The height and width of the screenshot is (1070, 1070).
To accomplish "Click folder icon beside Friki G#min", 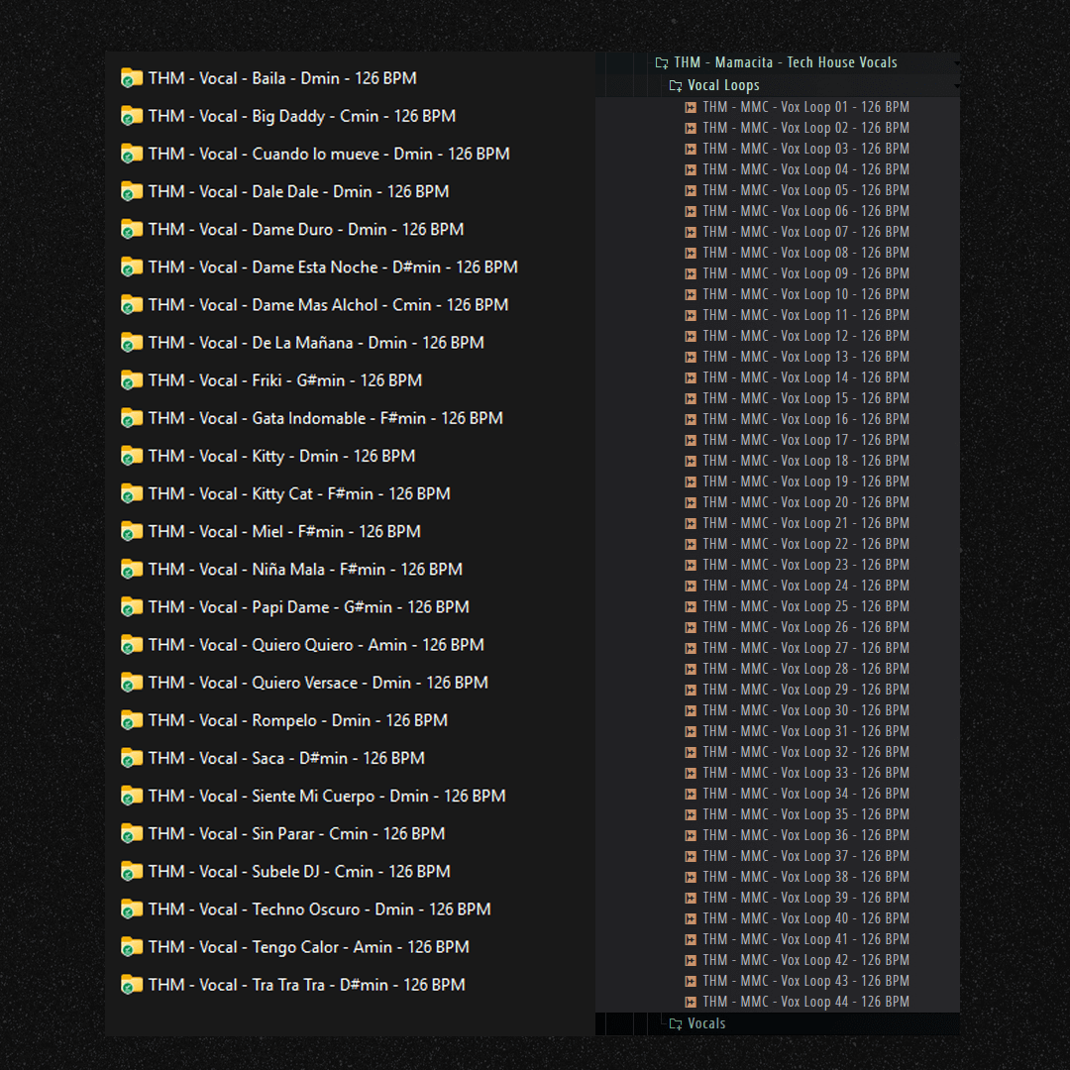I will tap(132, 380).
